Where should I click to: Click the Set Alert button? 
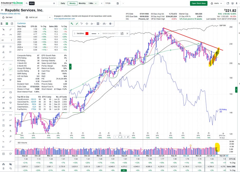coord(7,17)
